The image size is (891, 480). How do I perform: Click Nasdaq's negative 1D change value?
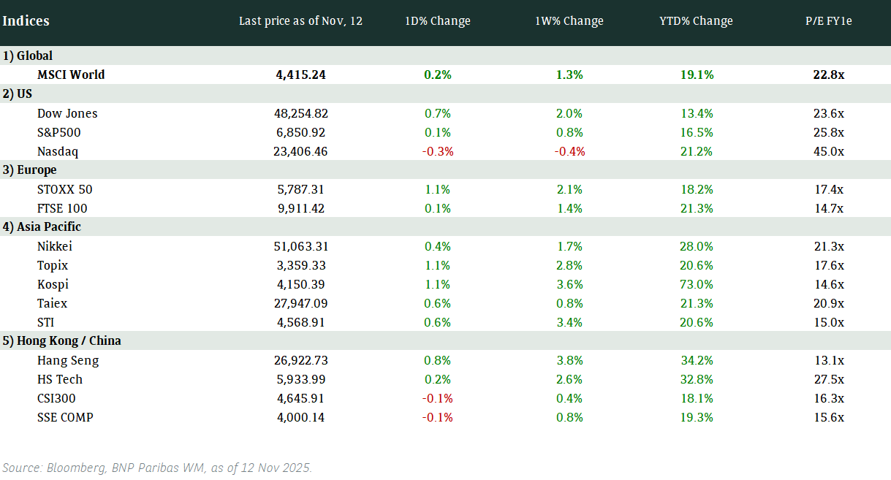click(438, 152)
